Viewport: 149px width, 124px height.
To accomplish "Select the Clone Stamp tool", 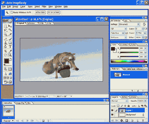I will tap(5, 43).
